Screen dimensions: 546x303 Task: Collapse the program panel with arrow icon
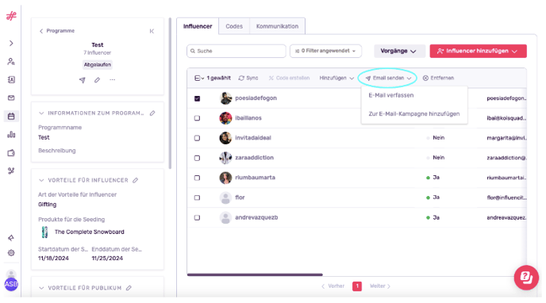(x=152, y=31)
